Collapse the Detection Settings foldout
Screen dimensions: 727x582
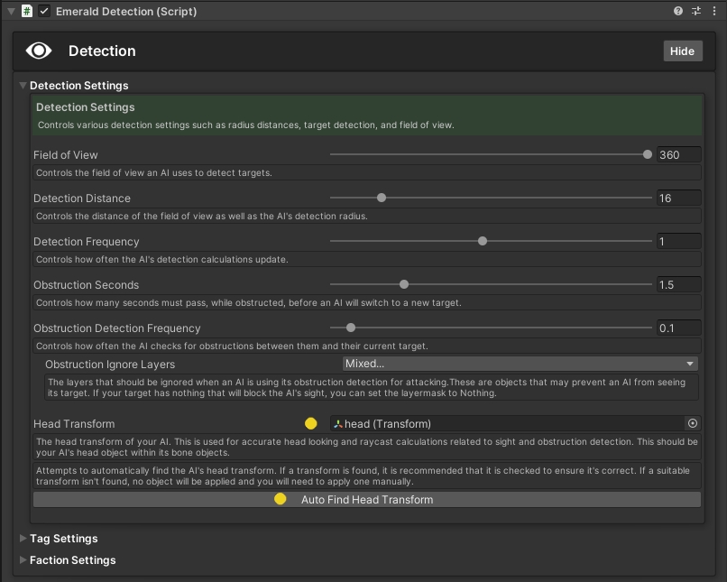[x=23, y=86]
